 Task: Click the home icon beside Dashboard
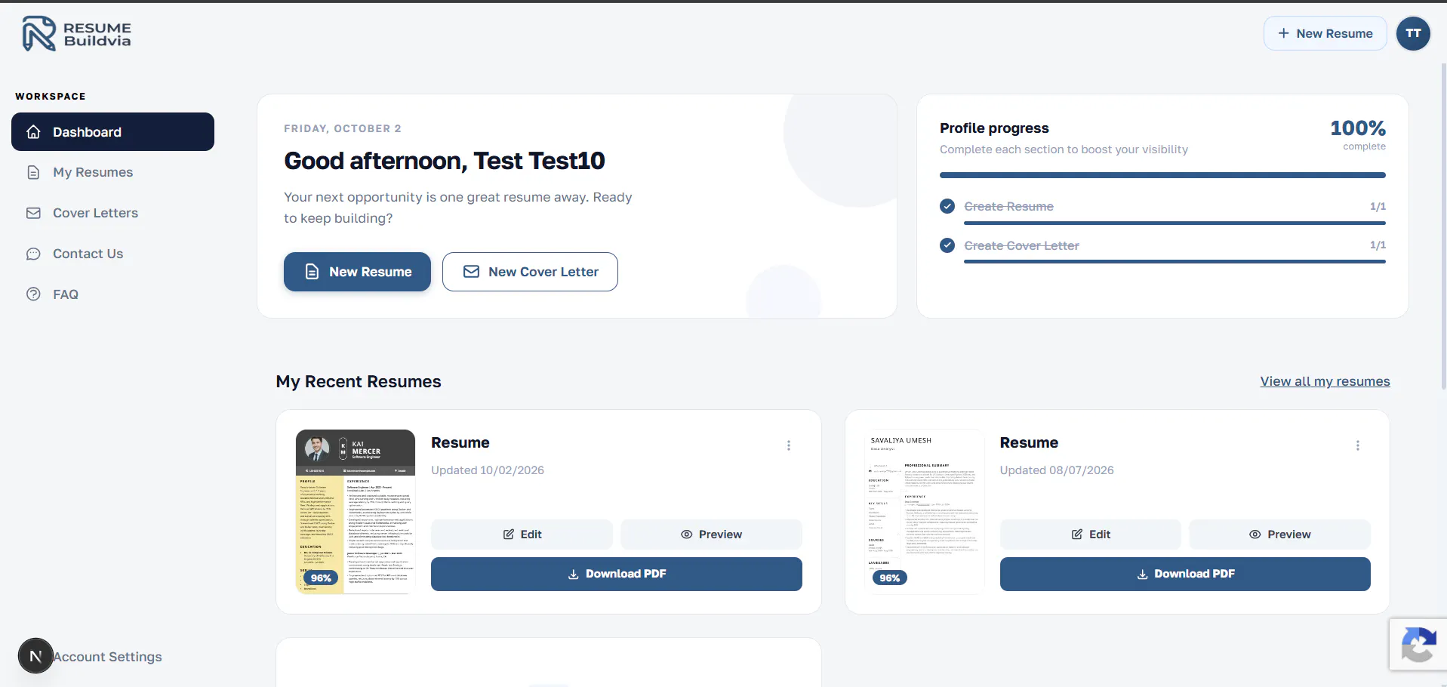[33, 132]
